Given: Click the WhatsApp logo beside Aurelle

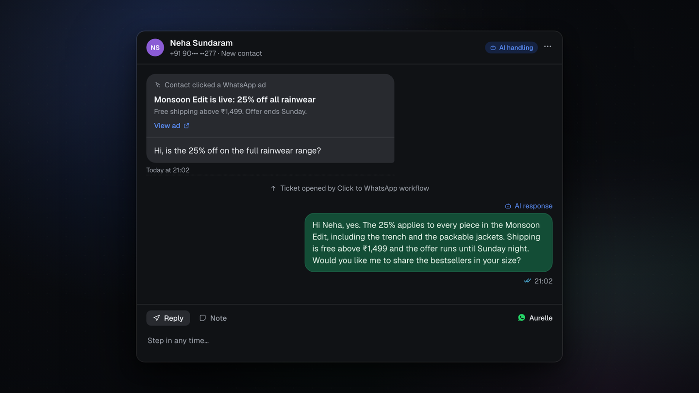Looking at the screenshot, I should (x=522, y=318).
